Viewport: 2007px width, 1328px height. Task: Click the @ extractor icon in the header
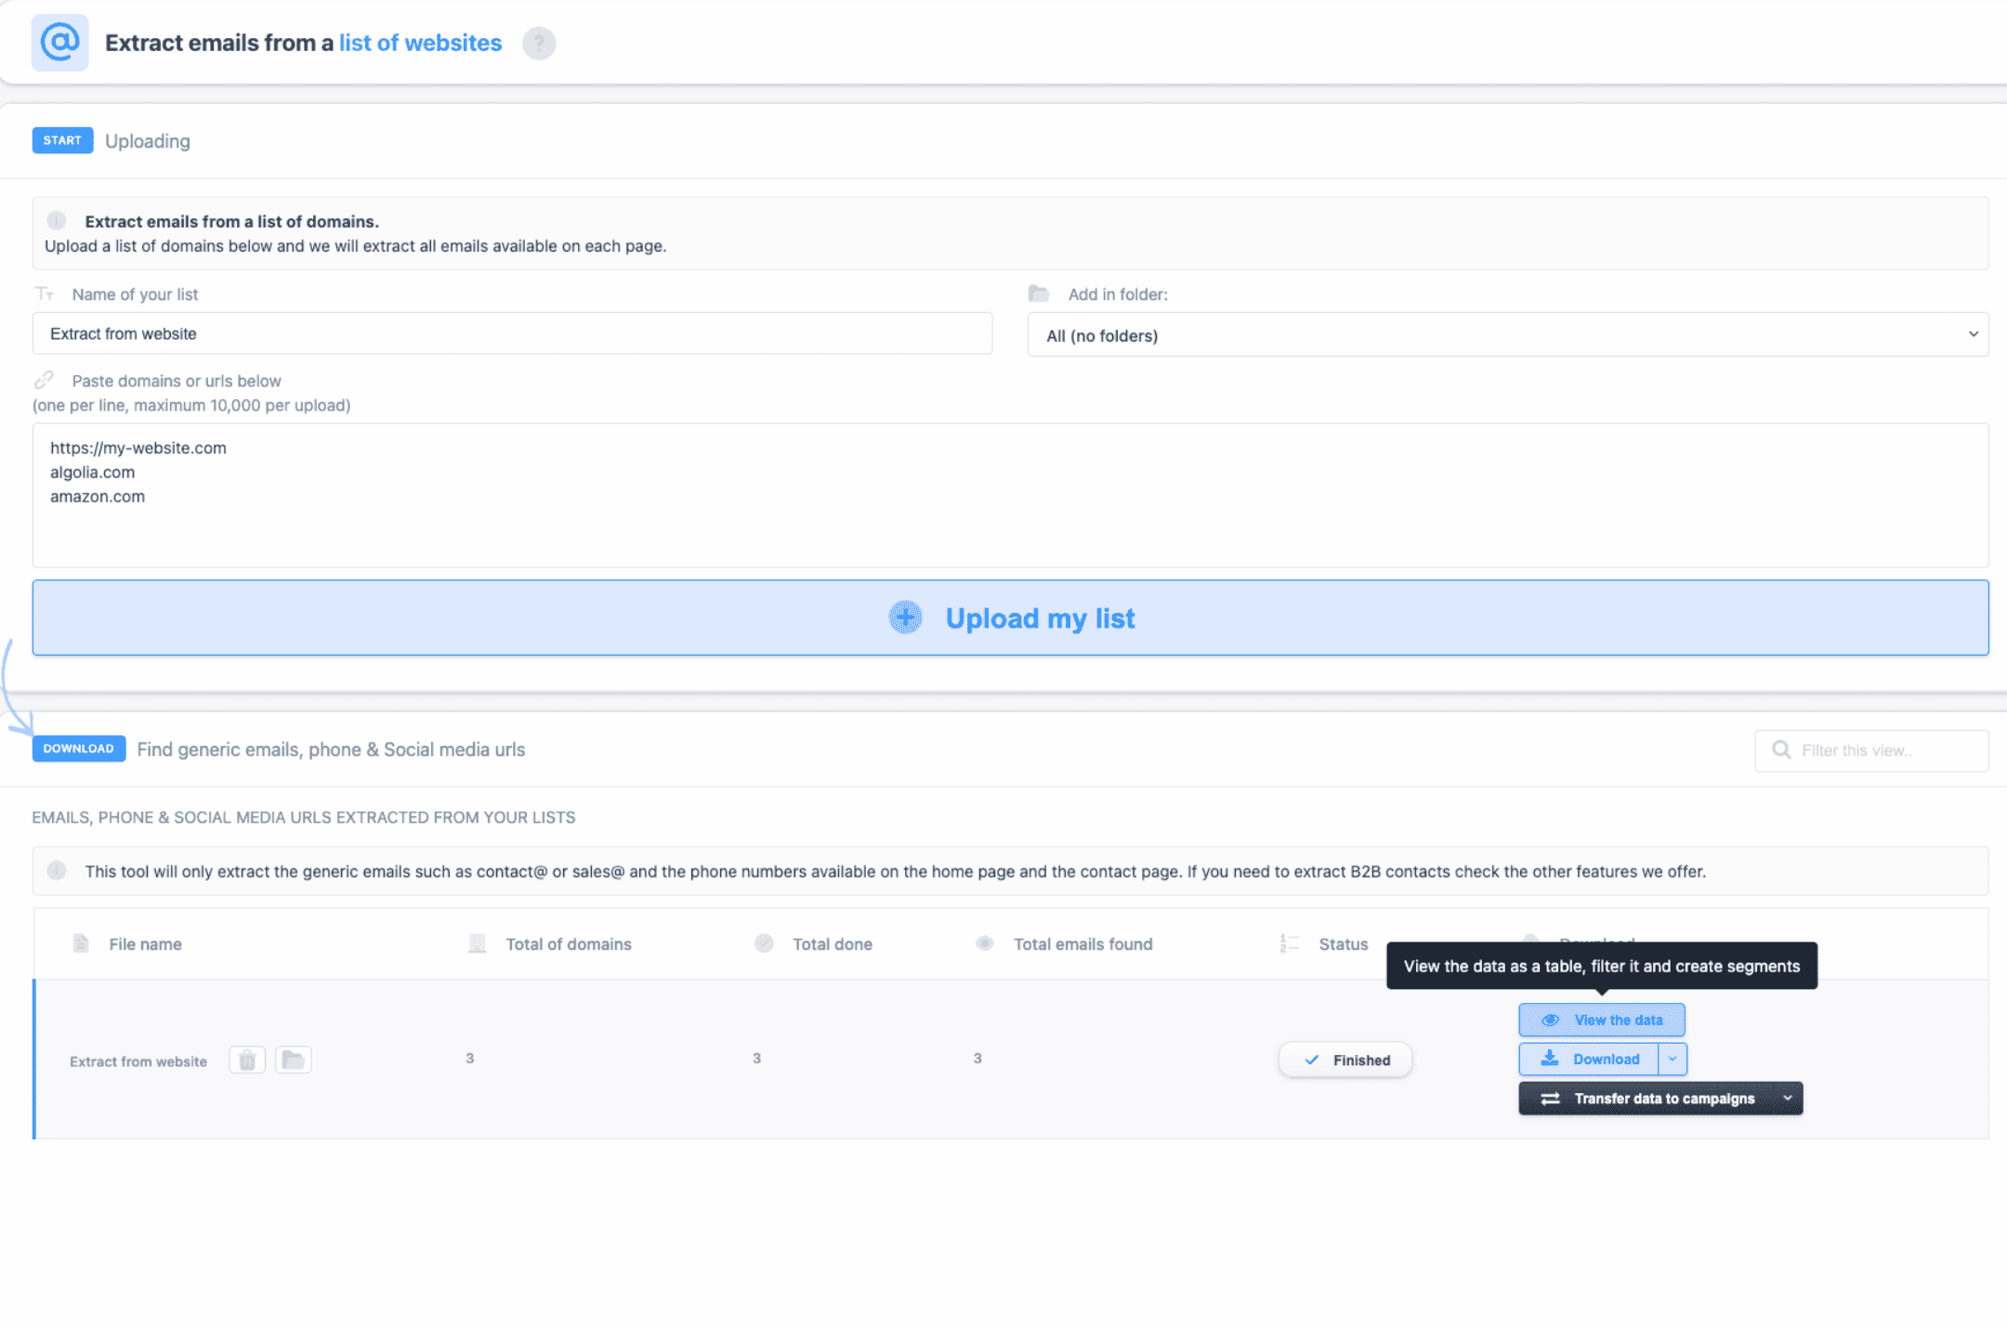[x=59, y=42]
